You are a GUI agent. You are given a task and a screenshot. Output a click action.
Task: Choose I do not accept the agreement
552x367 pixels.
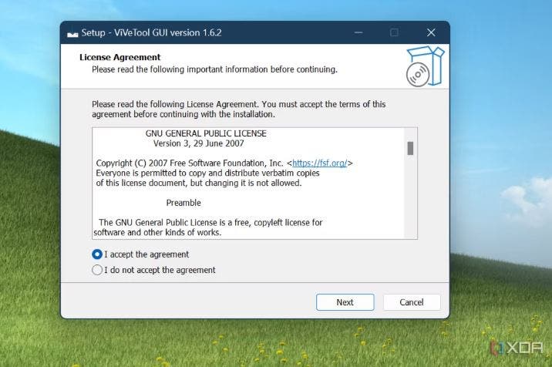pos(153,270)
